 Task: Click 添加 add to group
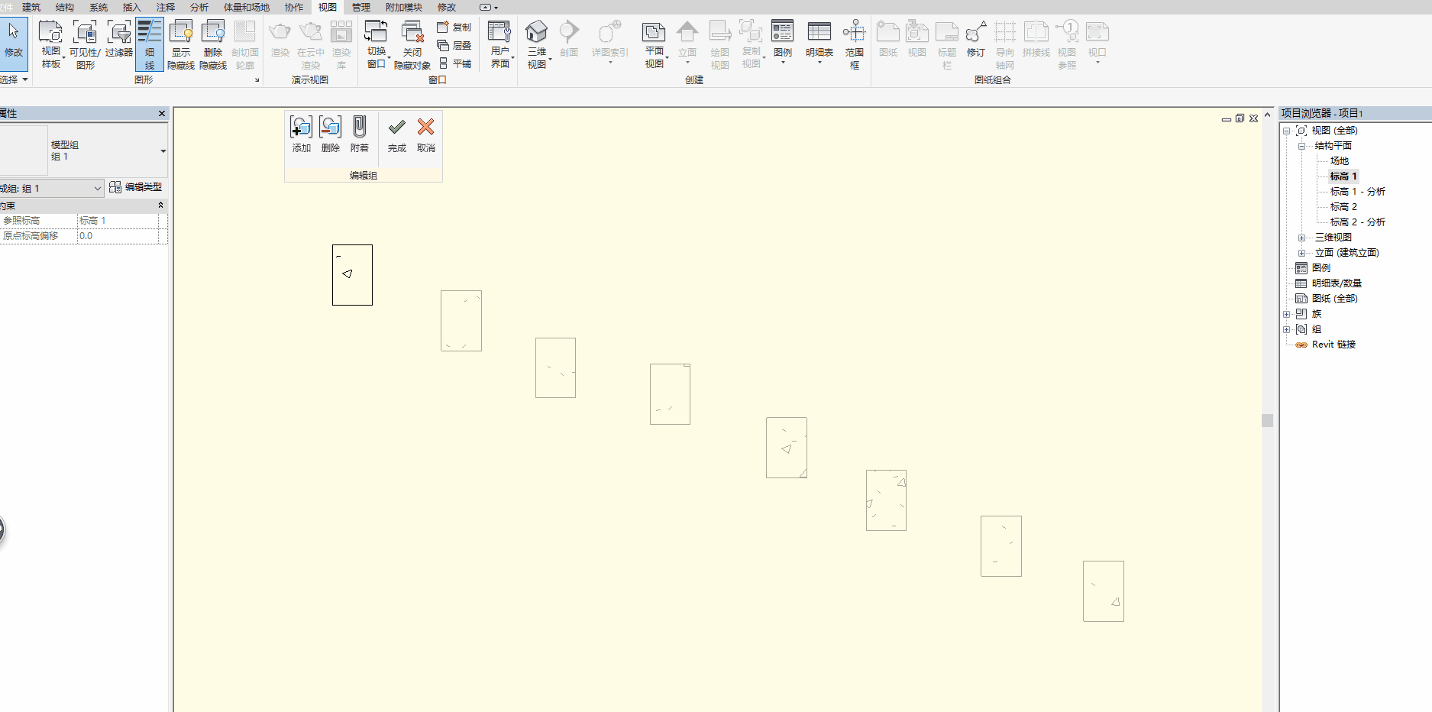coord(301,134)
